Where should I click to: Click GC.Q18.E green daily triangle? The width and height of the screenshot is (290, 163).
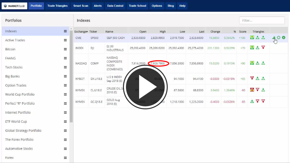click(252, 101)
